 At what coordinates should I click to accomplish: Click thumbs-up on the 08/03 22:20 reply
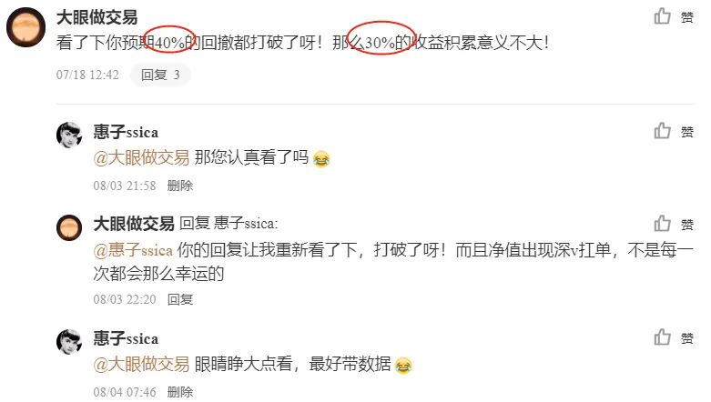point(662,224)
